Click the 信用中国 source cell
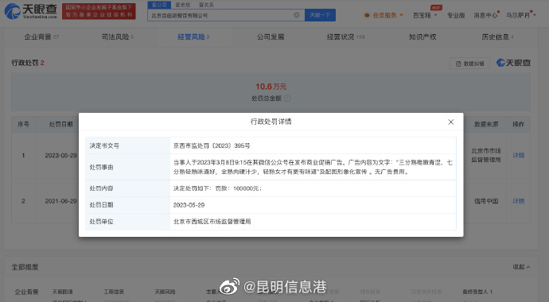Image resolution: width=549 pixels, height=302 pixels. [486, 201]
